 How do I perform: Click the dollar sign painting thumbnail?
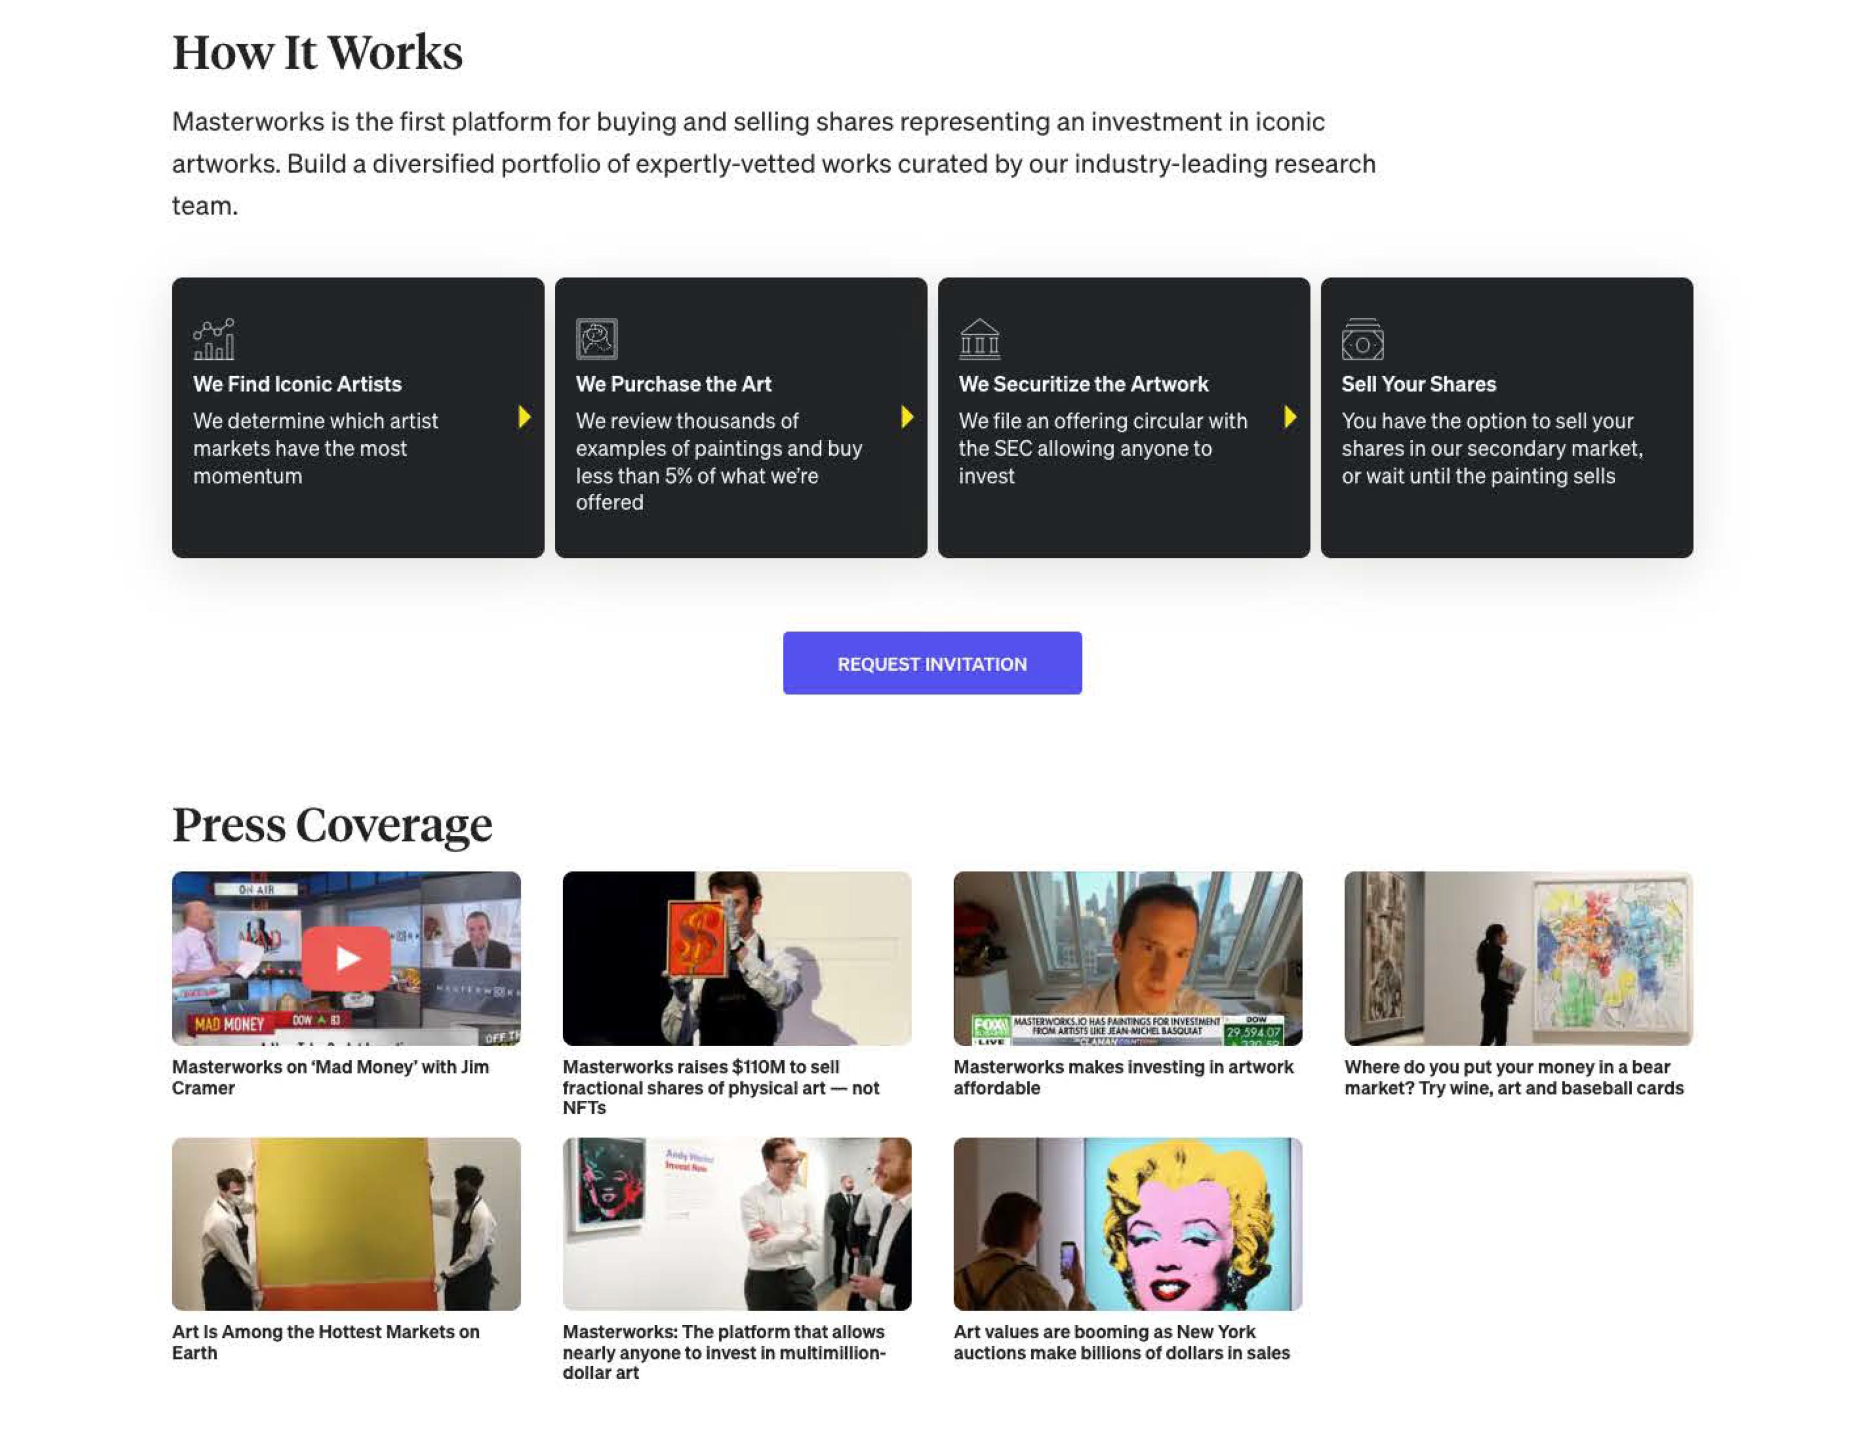(x=737, y=958)
